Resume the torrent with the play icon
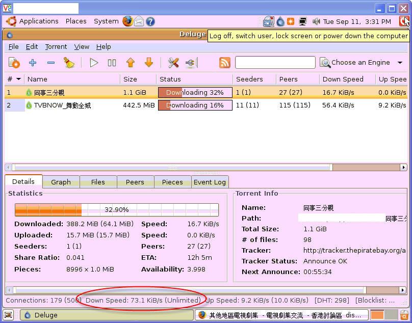The image size is (412, 323). (x=94, y=62)
